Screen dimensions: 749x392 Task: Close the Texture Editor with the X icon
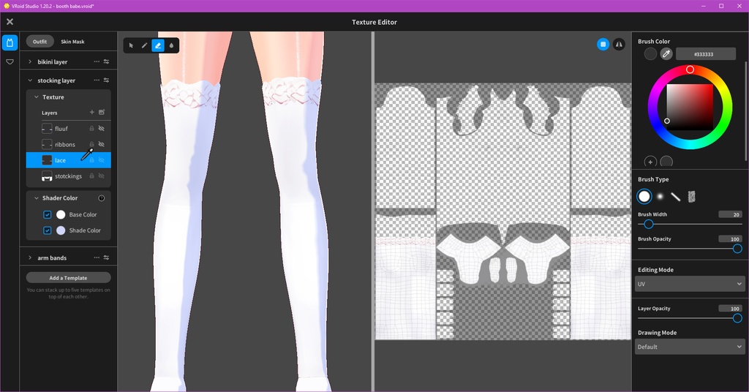coord(10,21)
